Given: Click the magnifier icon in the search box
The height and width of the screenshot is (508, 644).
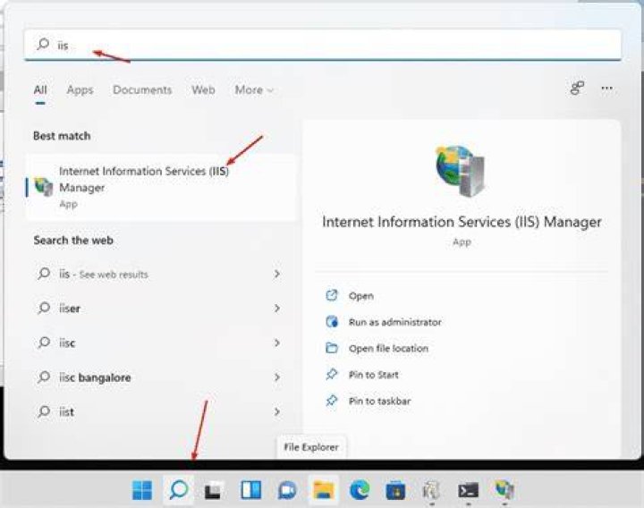Looking at the screenshot, I should click(x=43, y=44).
